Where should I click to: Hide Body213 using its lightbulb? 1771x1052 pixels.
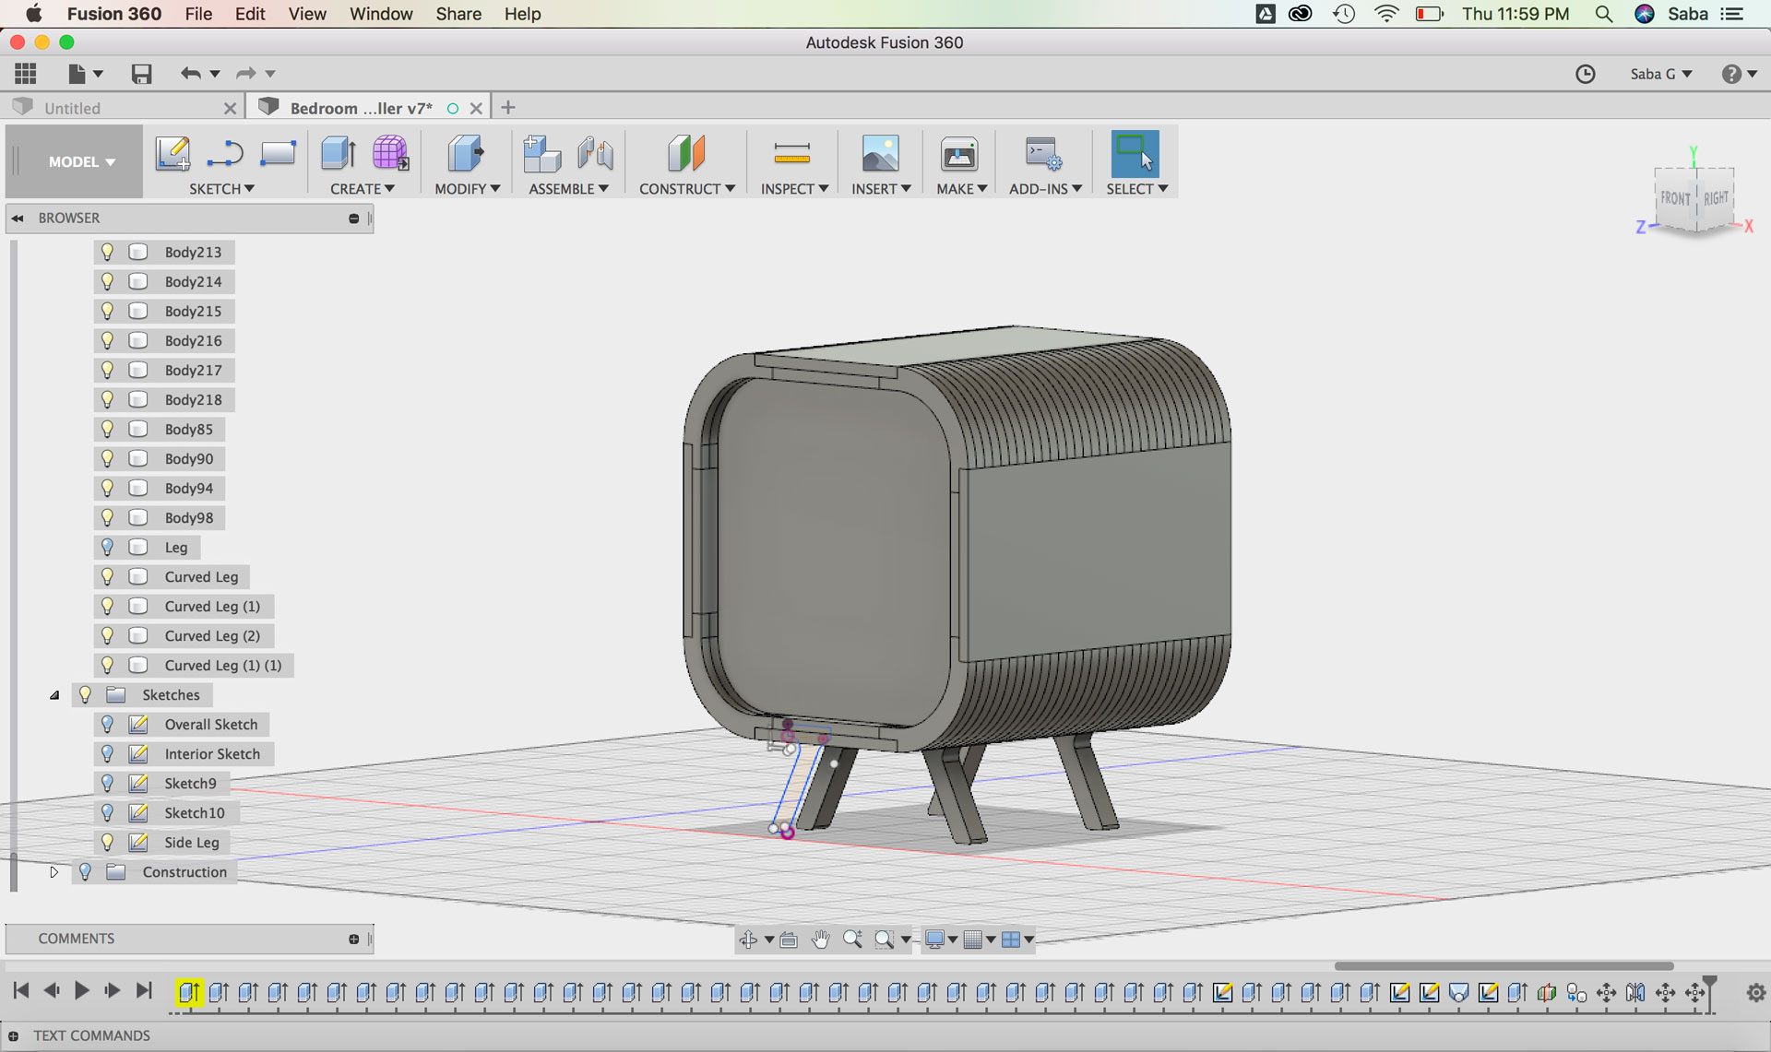coord(108,252)
